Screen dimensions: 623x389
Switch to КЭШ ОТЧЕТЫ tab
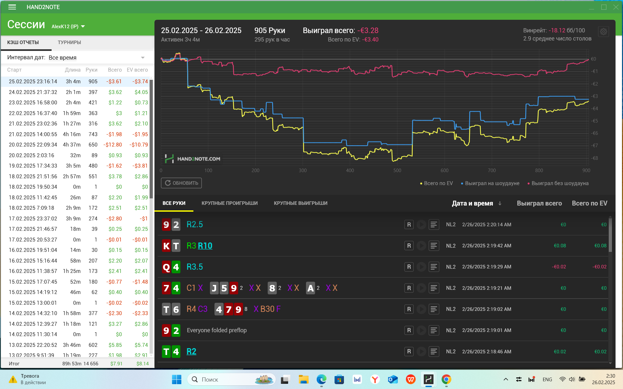(x=23, y=42)
